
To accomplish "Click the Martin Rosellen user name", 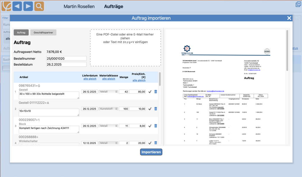I will [x=79, y=7].
